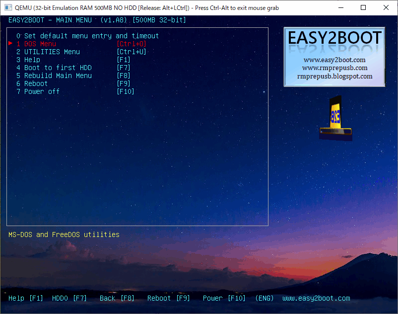Click www.rmprepusb.com in the logo box
The height and width of the screenshot is (314, 398).
tap(335, 68)
